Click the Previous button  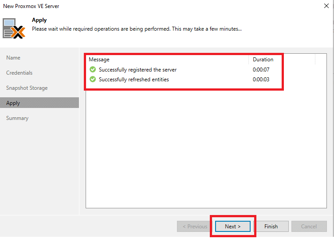pos(194,226)
